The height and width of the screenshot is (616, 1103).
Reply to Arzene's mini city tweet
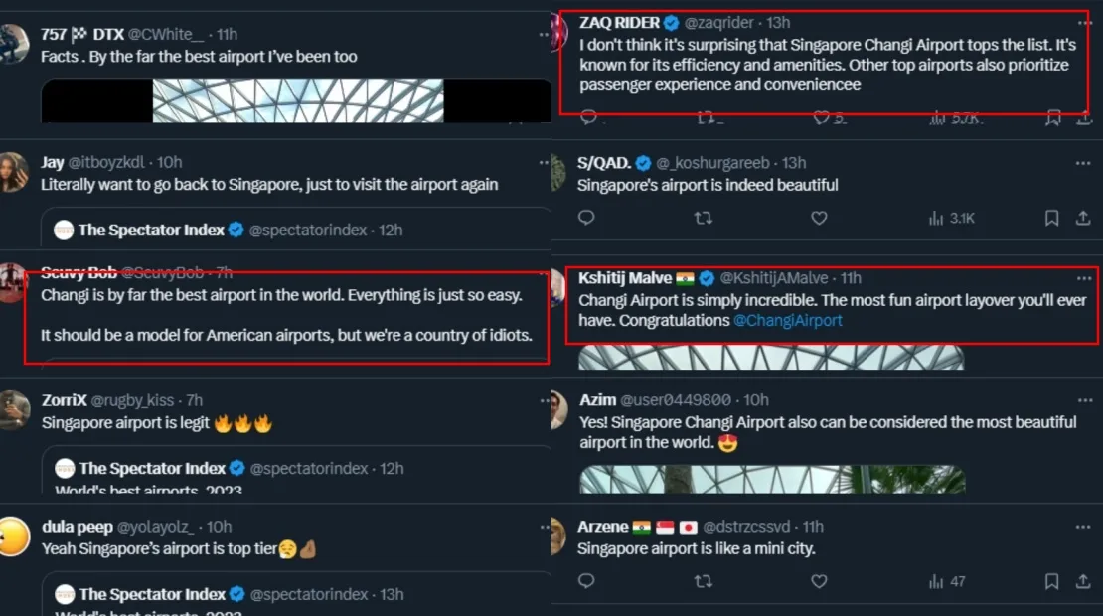[586, 581]
